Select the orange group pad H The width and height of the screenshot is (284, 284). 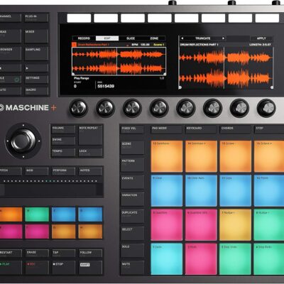[90, 231]
